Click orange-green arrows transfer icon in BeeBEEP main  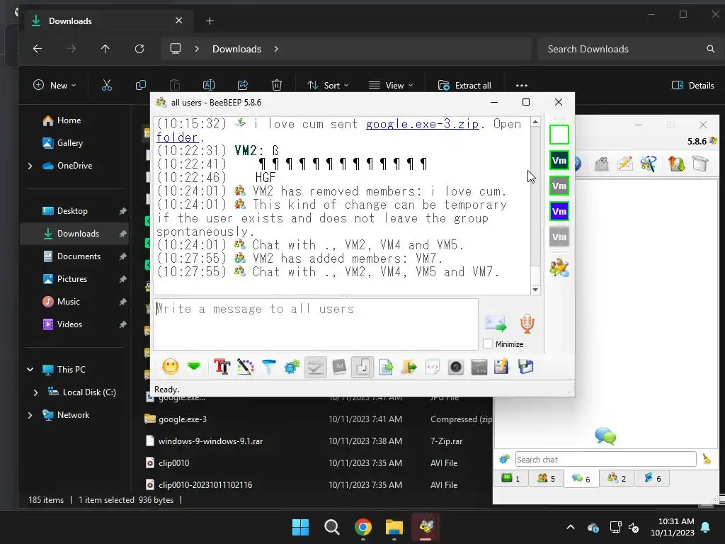pyautogui.click(x=676, y=164)
